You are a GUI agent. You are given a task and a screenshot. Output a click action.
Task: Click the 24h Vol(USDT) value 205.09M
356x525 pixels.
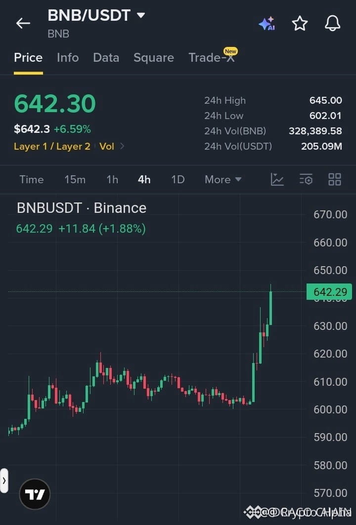[x=321, y=146]
